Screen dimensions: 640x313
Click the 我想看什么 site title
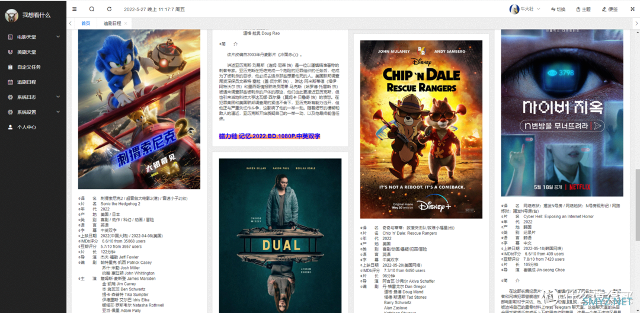[36, 15]
